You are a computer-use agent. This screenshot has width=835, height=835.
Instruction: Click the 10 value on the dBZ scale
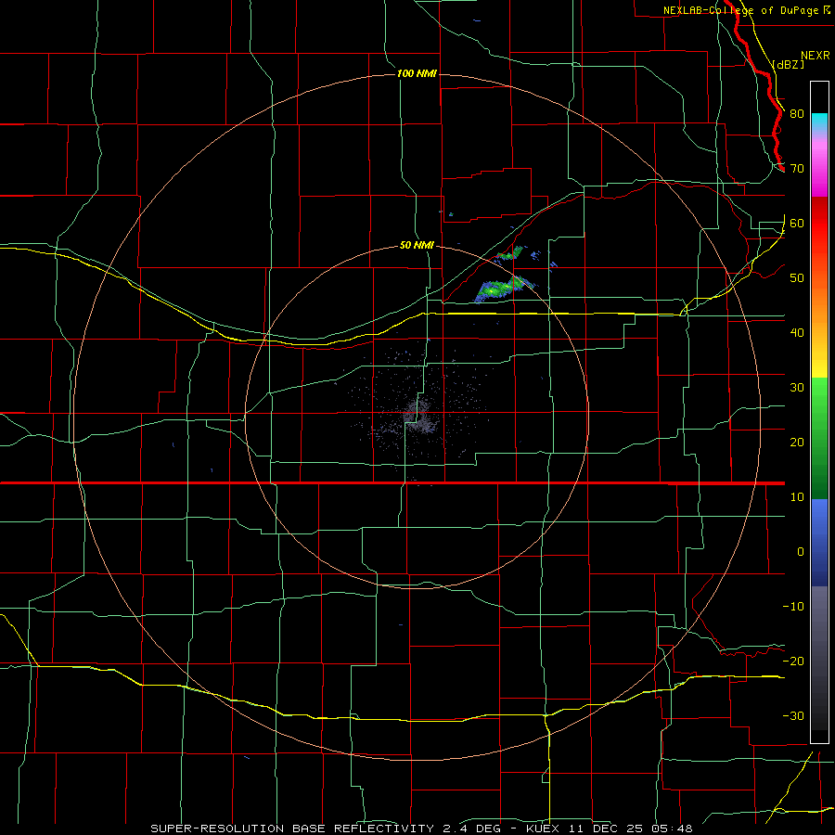(797, 497)
